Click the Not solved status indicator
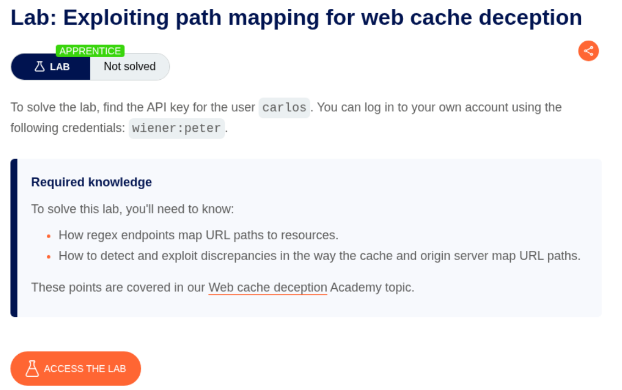 (x=130, y=67)
